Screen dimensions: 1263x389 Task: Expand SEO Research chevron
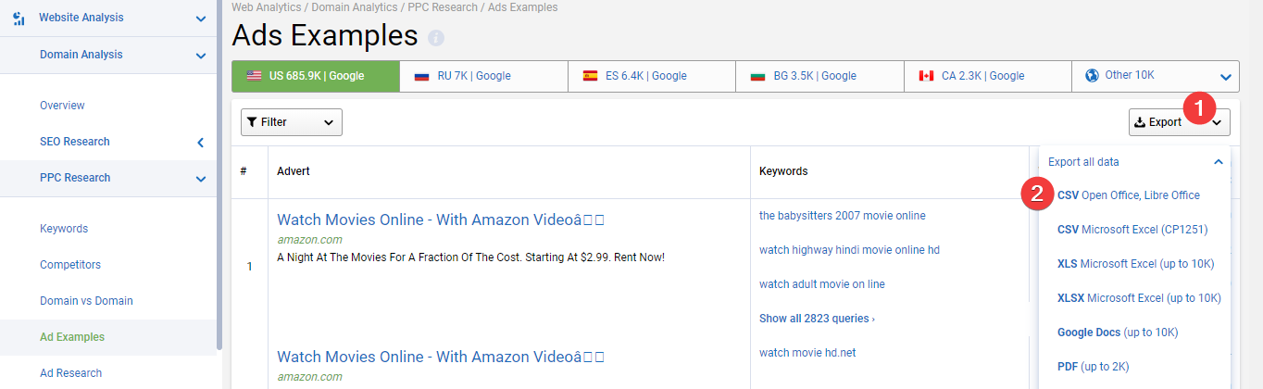pos(201,142)
